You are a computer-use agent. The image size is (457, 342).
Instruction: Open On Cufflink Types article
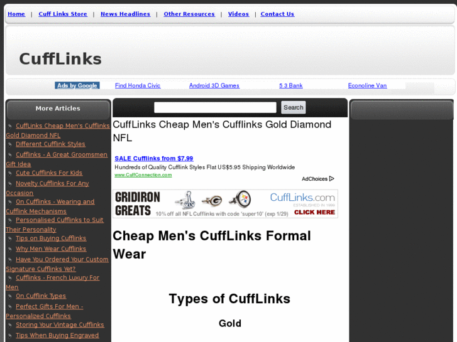click(x=41, y=296)
